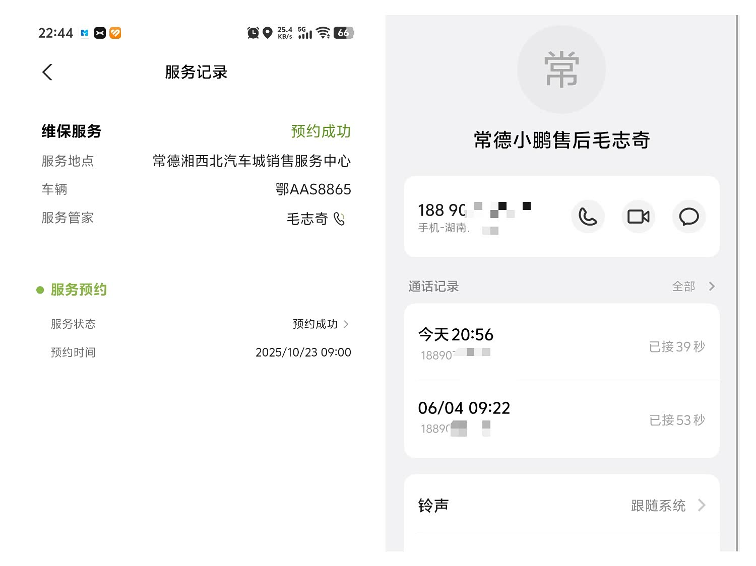Image resolution: width=756 pixels, height=566 pixels.
Task: Tap the green 预约成功 status label
Action: [321, 131]
